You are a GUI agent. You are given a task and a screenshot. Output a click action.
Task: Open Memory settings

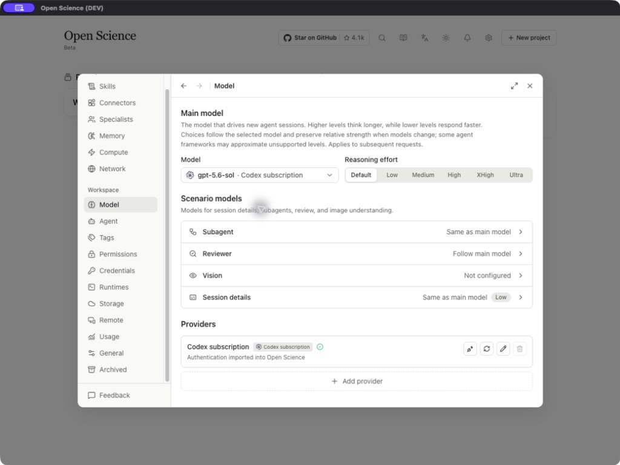120,136
